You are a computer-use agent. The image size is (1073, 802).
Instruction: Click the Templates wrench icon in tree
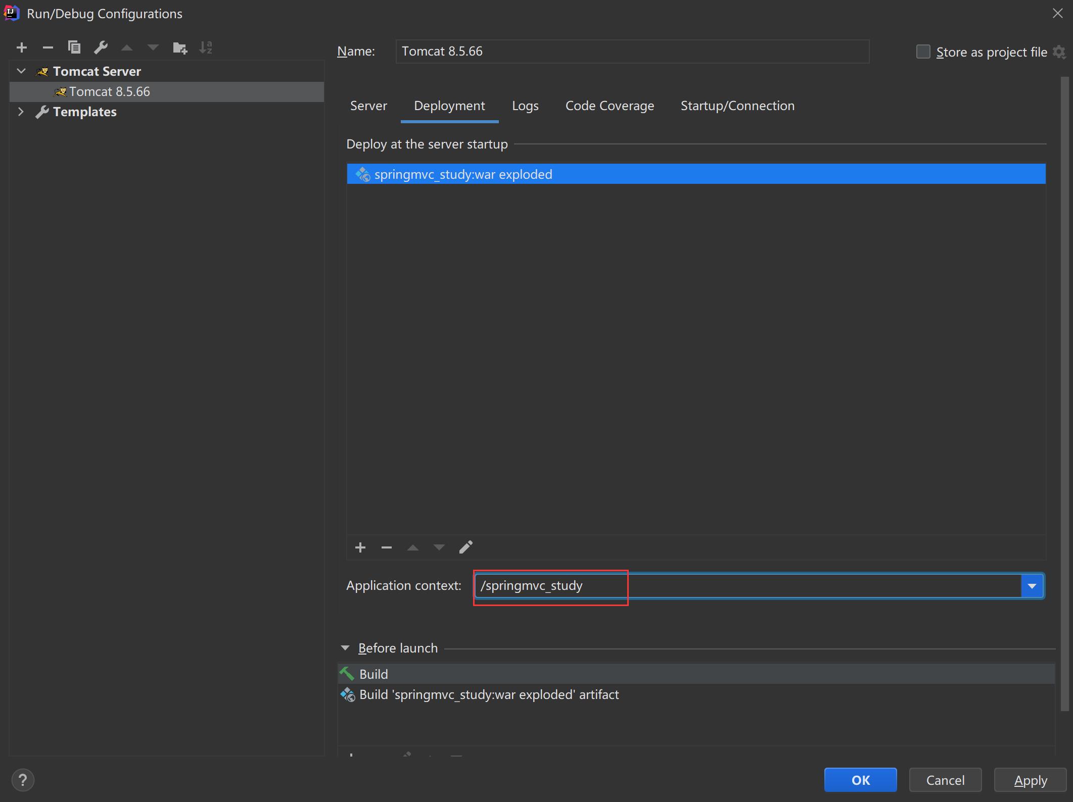42,112
